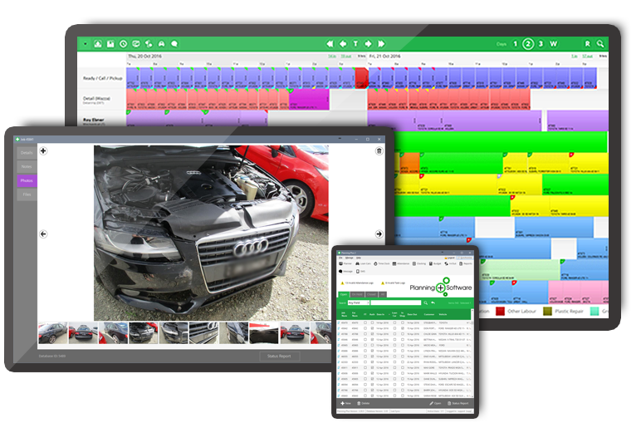Image resolution: width=641 pixels, height=428 pixels.
Task: Open Planner from the main toolbar
Action: pyautogui.click(x=345, y=263)
